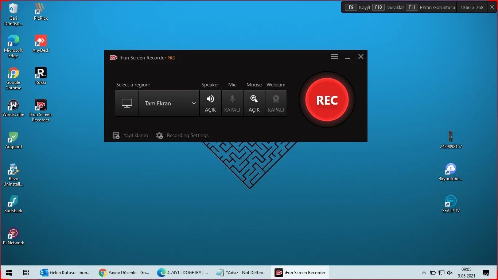This screenshot has height=280, width=498.
Task: Toggle the Webcam KAPALI button
Action: pyautogui.click(x=276, y=103)
